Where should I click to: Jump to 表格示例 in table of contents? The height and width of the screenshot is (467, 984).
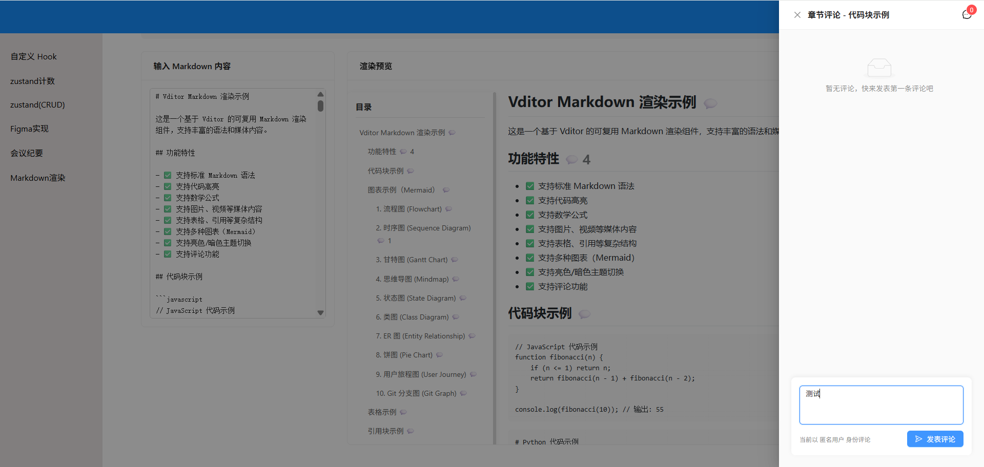click(382, 412)
